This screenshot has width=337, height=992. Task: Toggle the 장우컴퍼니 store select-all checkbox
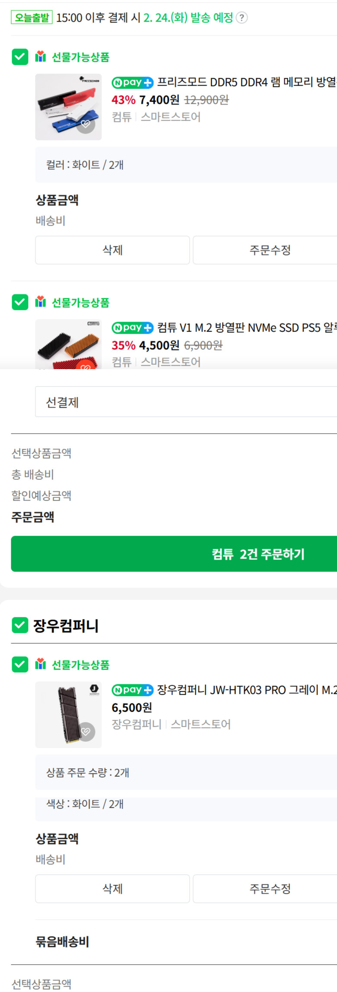[20, 625]
